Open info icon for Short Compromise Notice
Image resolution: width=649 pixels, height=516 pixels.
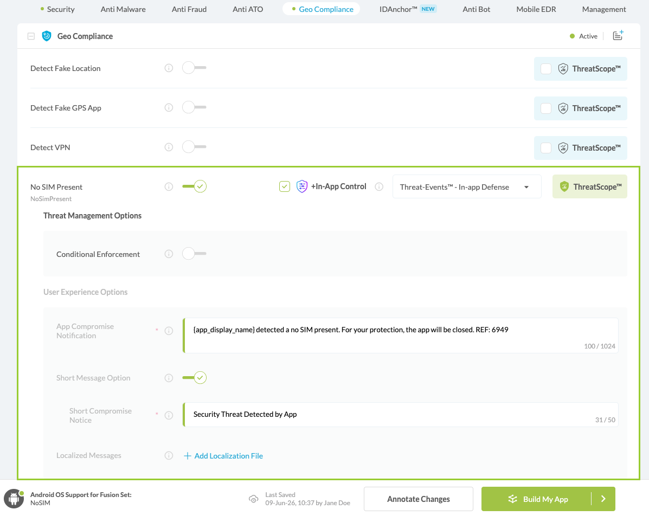(x=169, y=415)
